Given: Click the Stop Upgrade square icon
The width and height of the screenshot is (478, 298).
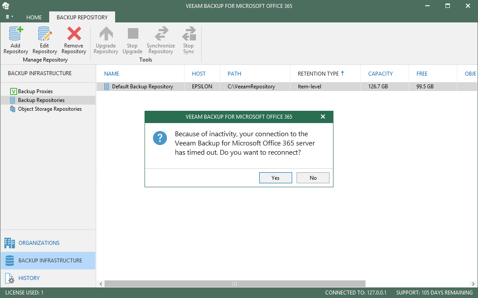Looking at the screenshot, I should 133,33.
